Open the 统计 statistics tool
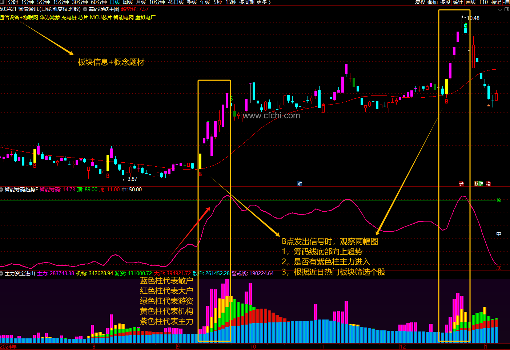 tap(458, 2)
